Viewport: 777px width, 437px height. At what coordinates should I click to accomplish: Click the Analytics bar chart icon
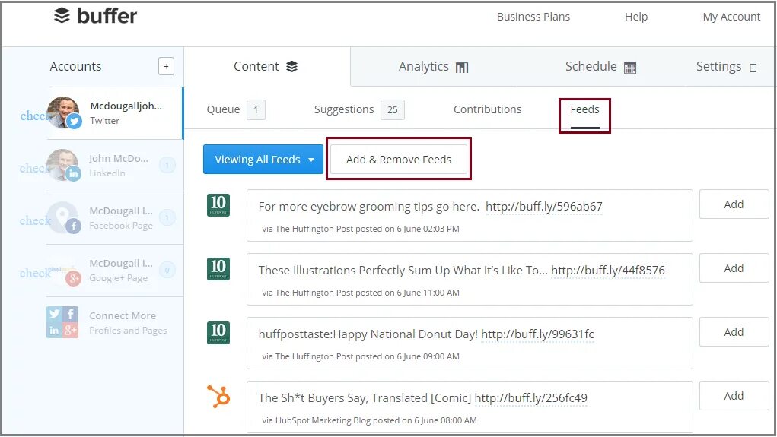pos(462,68)
